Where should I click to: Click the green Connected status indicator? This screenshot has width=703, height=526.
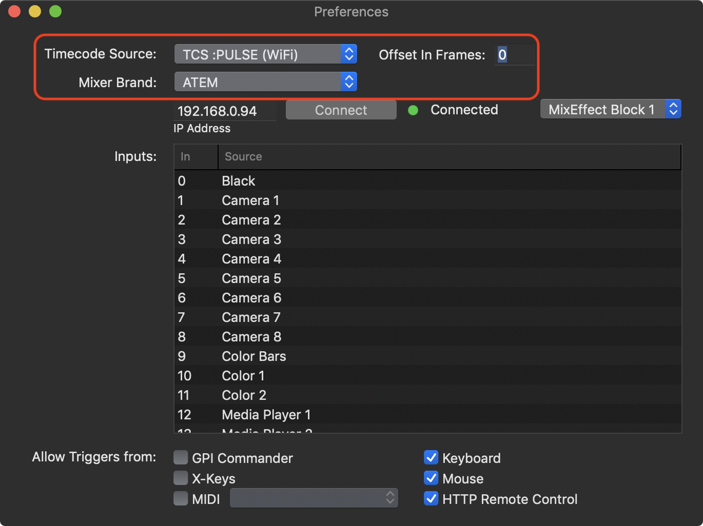pyautogui.click(x=413, y=110)
